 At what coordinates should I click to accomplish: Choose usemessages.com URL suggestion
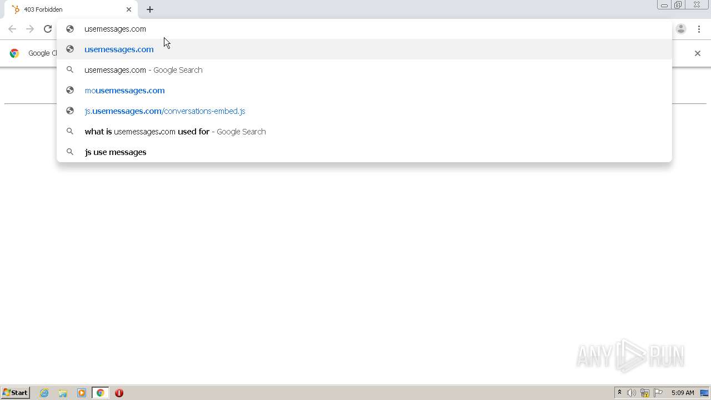point(364,49)
